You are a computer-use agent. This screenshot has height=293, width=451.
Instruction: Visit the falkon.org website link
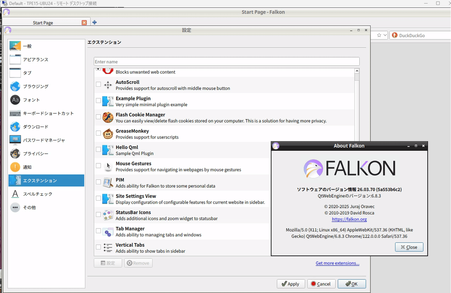pos(349,219)
